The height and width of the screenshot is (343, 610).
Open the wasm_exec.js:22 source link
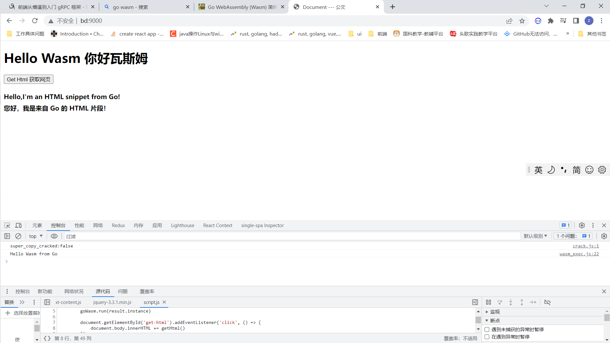coord(579,254)
